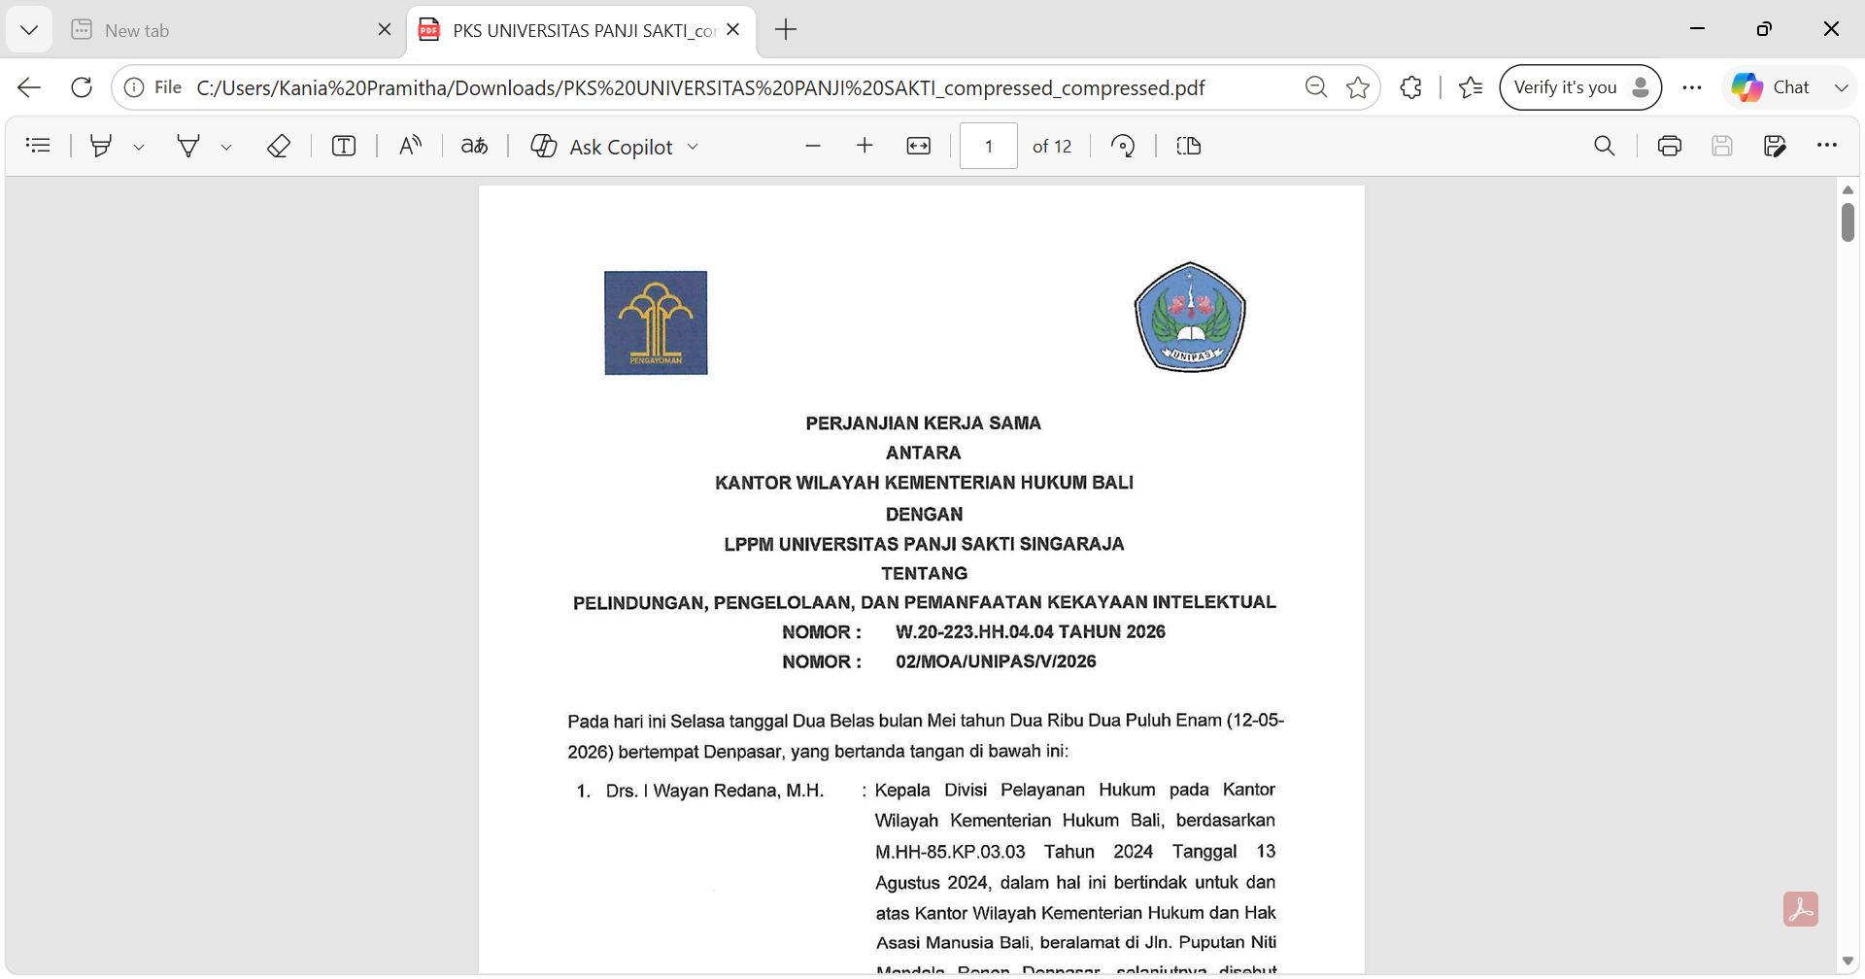The width and height of the screenshot is (1865, 979).
Task: View site information icon
Action: pos(134,87)
